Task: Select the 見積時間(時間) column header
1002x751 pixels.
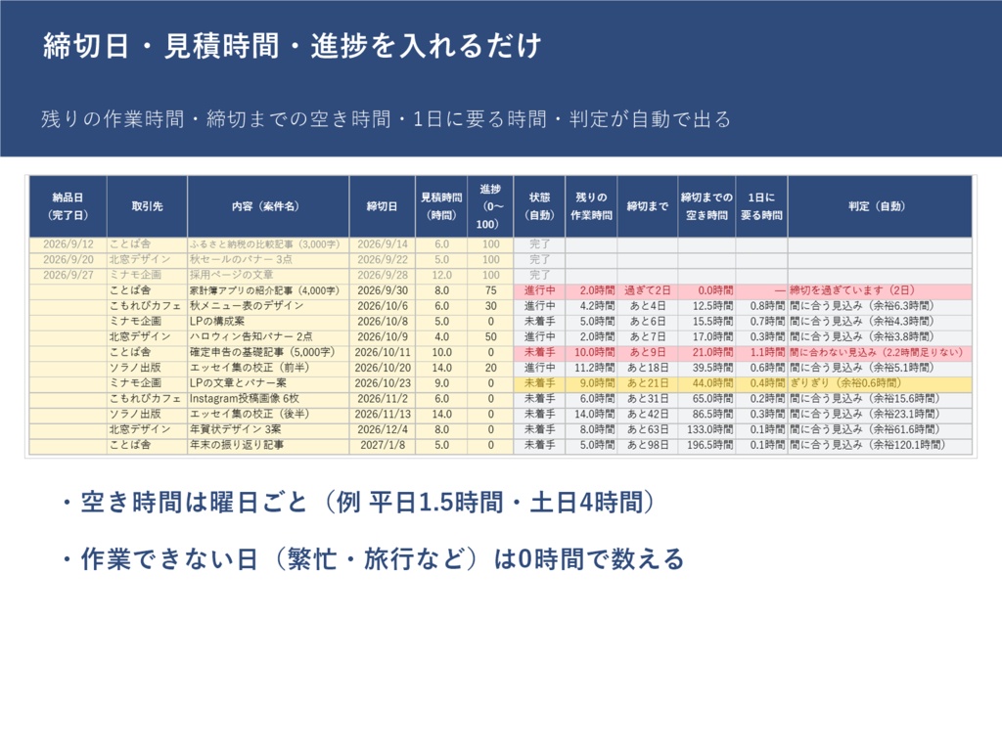Action: pyautogui.click(x=441, y=206)
